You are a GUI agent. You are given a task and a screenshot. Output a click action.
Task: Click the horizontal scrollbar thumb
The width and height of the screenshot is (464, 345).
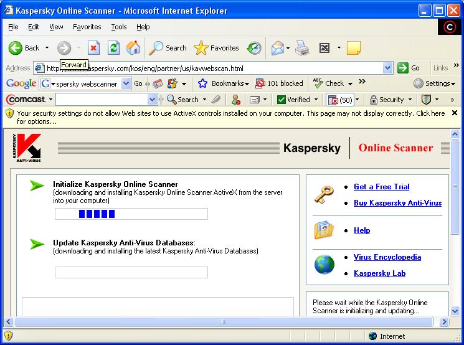coord(224,321)
